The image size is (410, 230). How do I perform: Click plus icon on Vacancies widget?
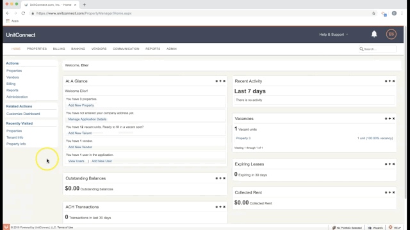click(x=389, y=119)
